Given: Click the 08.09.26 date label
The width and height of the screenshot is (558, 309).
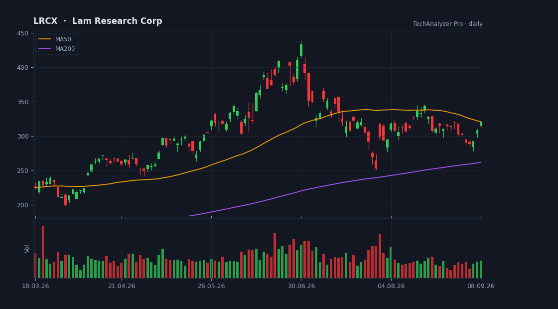Looking at the screenshot, I should [x=481, y=286].
